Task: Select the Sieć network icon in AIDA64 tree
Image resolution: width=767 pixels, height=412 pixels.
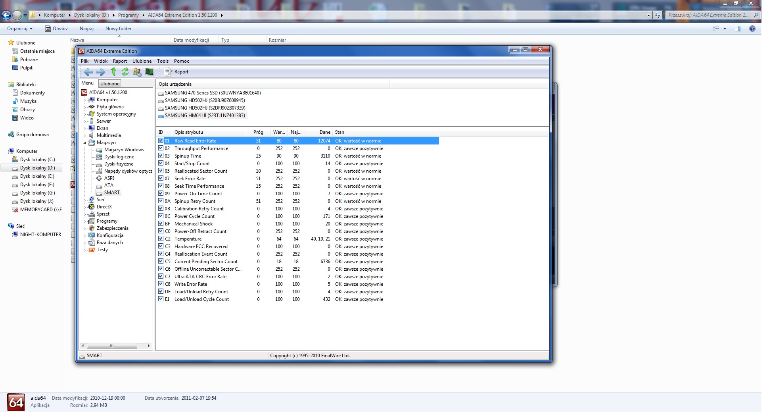Action: coord(92,200)
